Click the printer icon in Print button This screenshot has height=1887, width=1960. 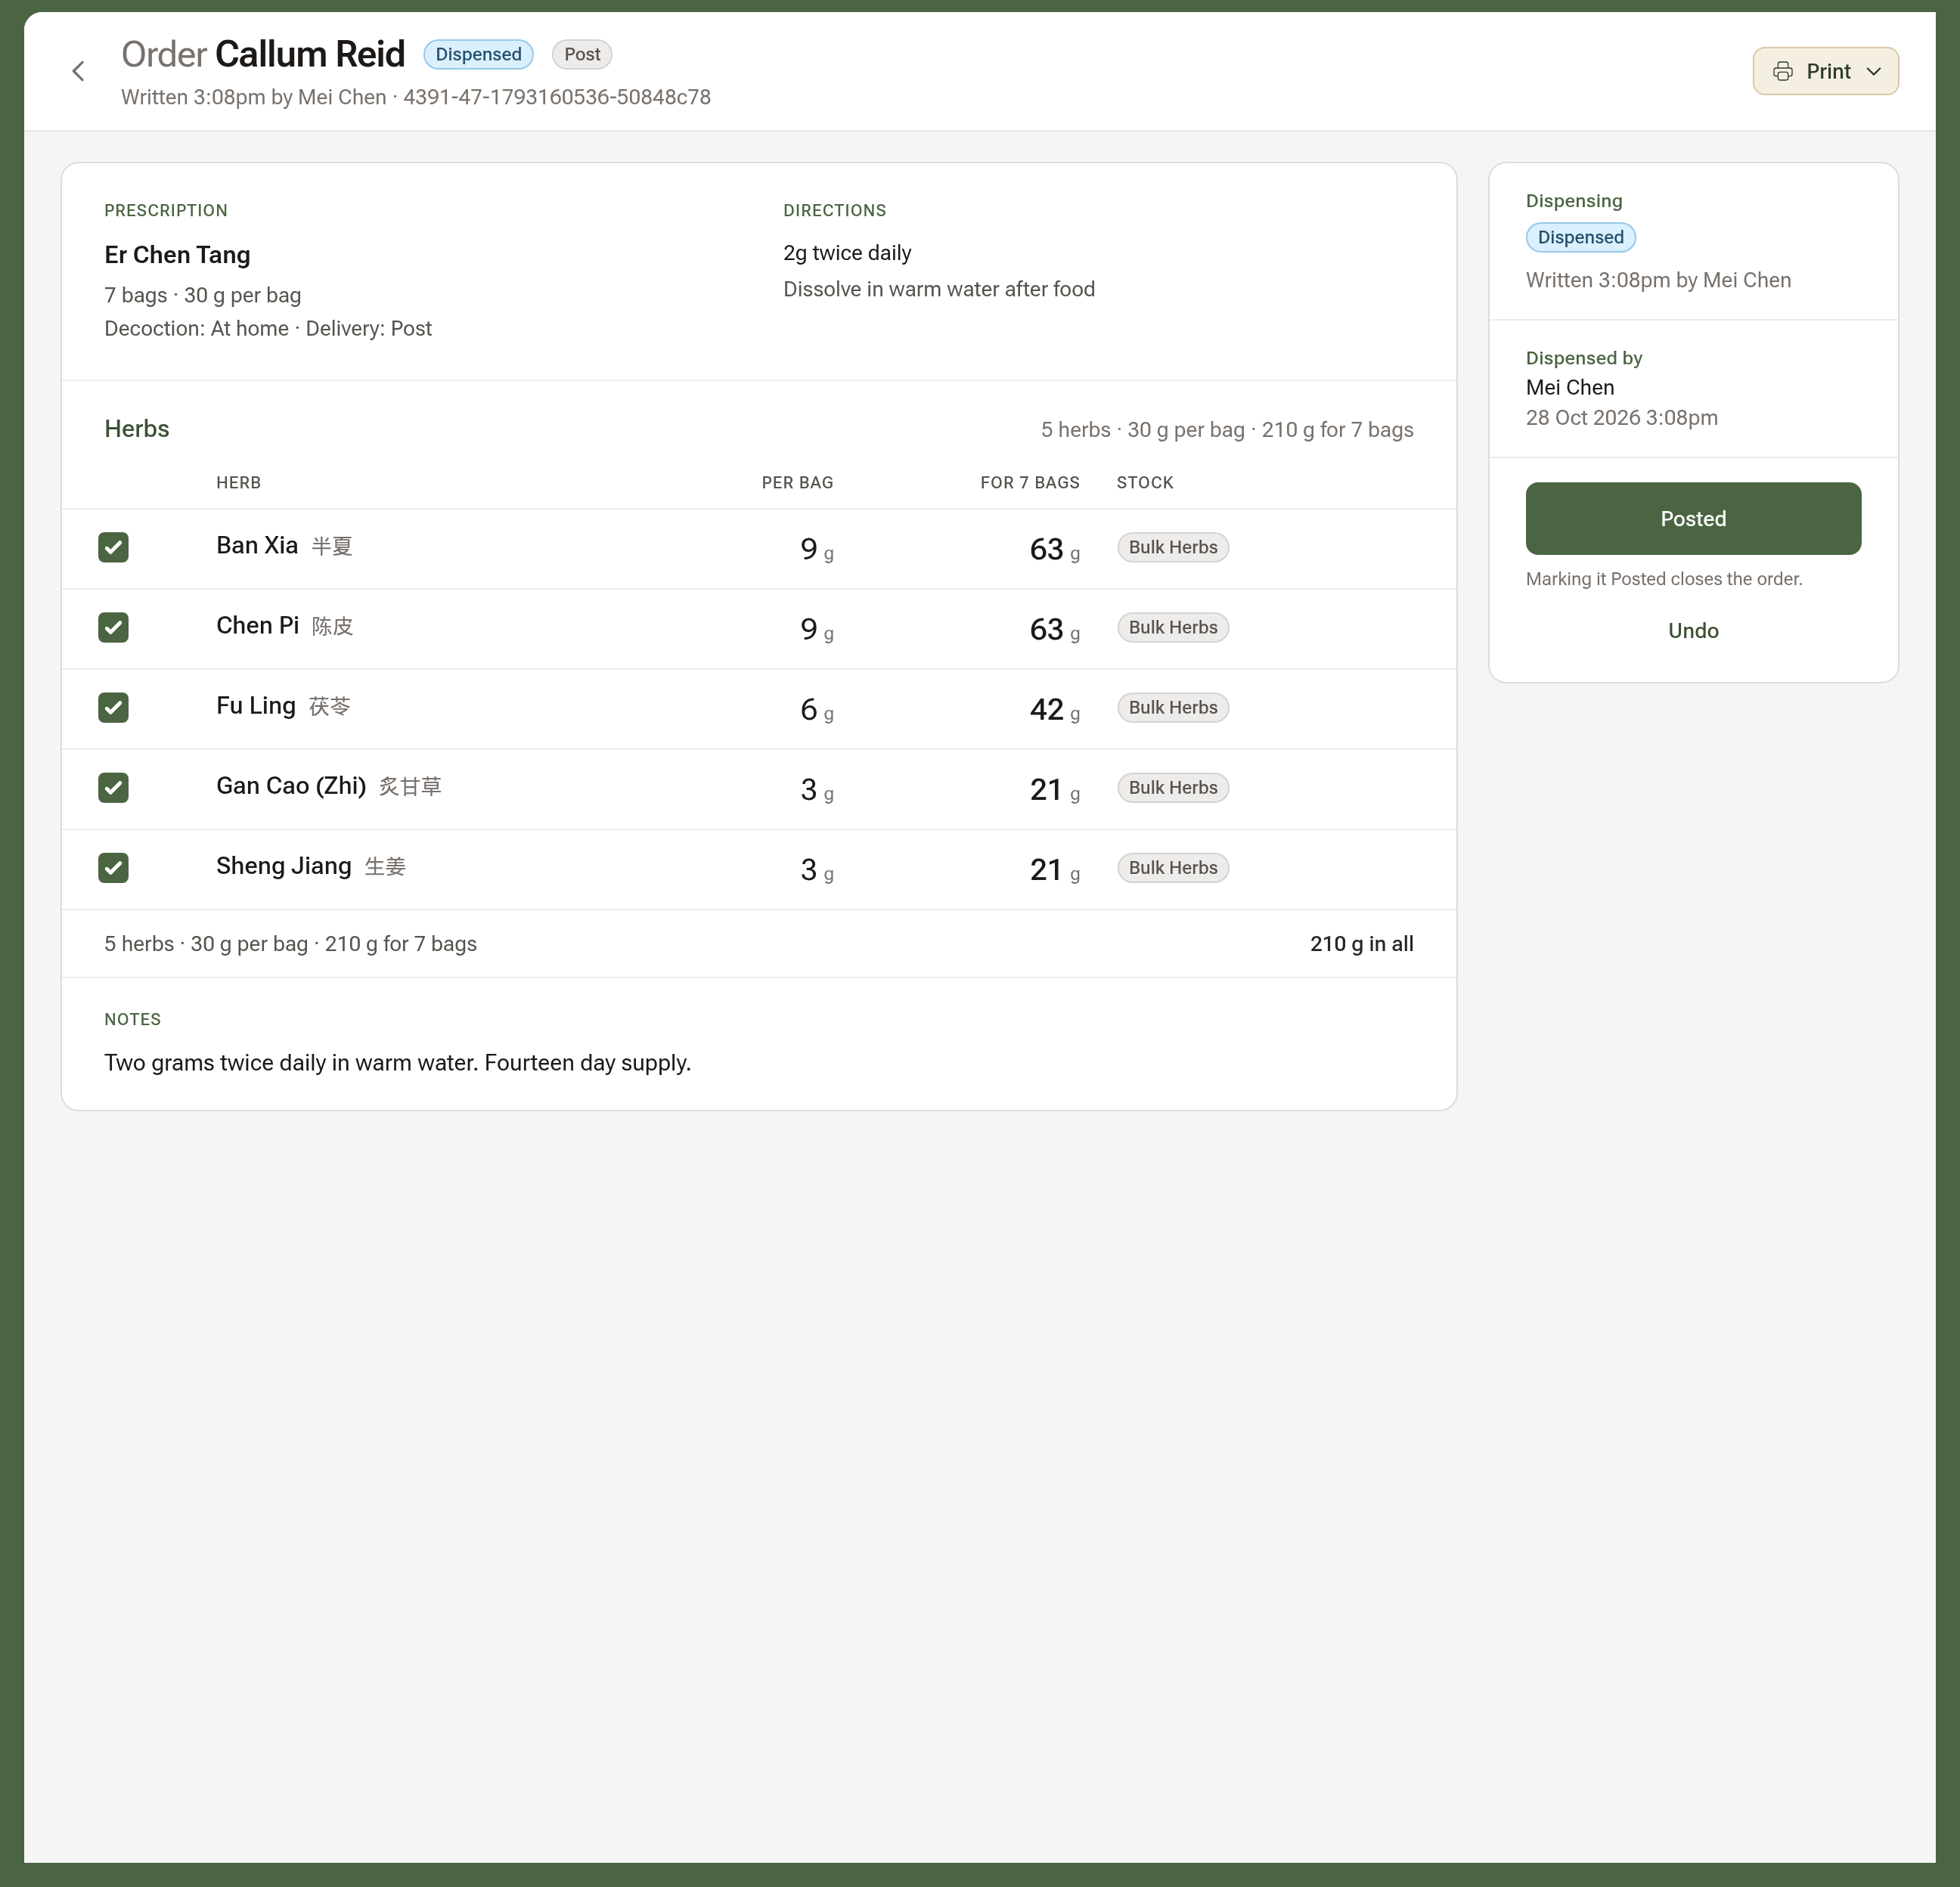(x=1782, y=71)
